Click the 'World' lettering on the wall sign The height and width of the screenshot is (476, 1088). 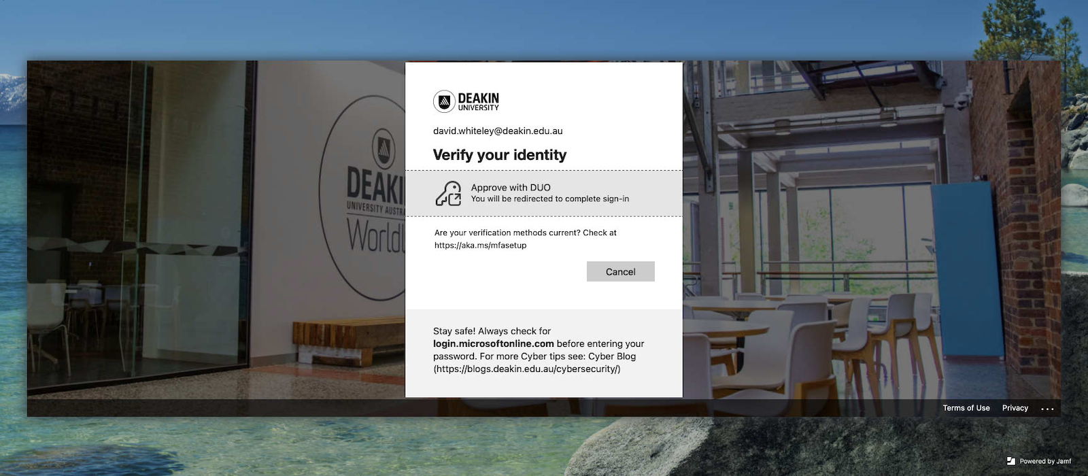click(376, 236)
